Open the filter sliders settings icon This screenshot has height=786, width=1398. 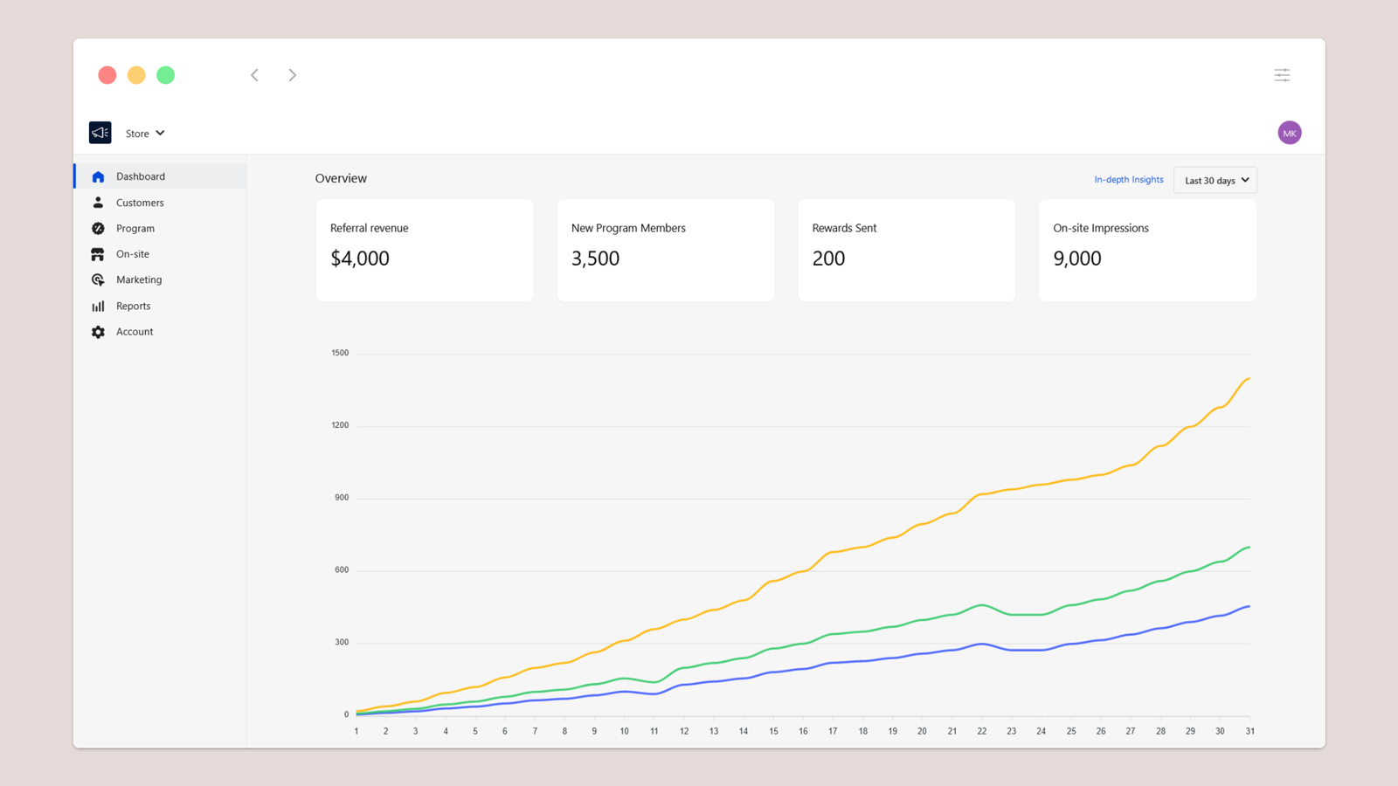pos(1282,75)
